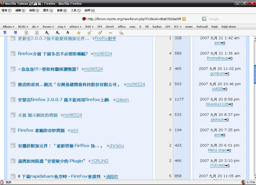Click latest-post arrow icon next to Prometheus
Screen dimensions: 256x185
(x=230, y=58)
